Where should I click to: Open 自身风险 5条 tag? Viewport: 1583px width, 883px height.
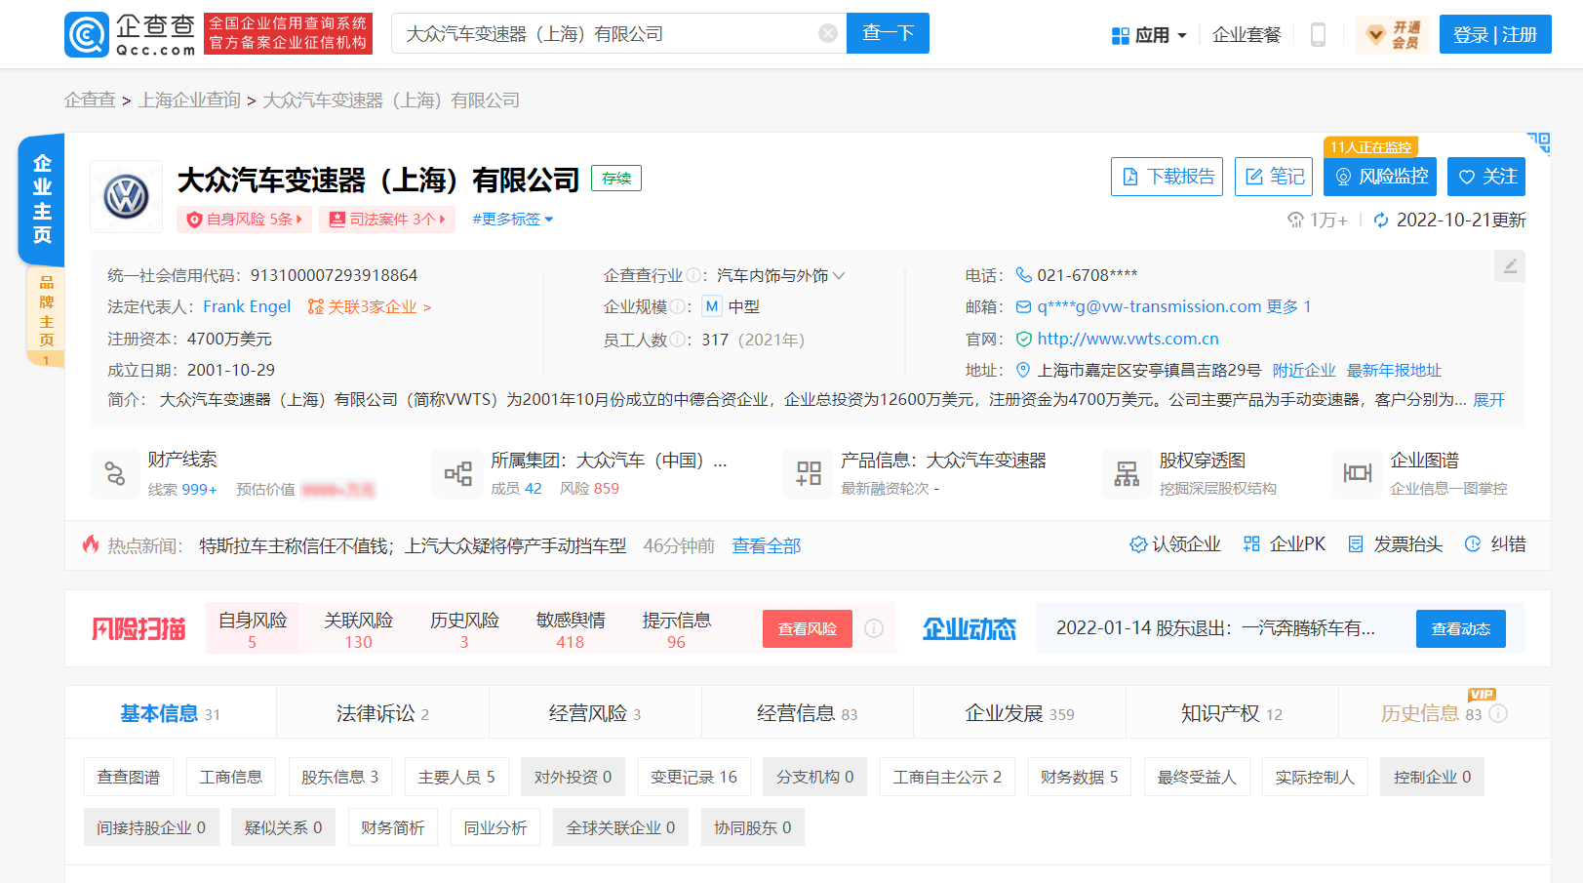[244, 220]
